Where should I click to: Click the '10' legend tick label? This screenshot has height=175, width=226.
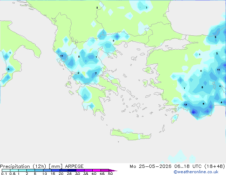pos(45,174)
